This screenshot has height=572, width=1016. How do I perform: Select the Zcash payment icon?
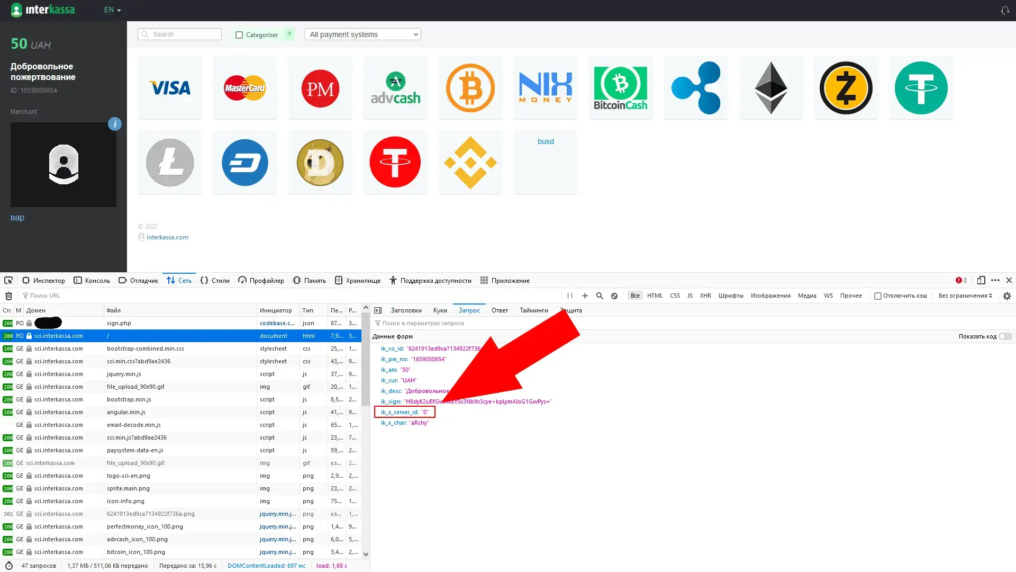(x=846, y=88)
